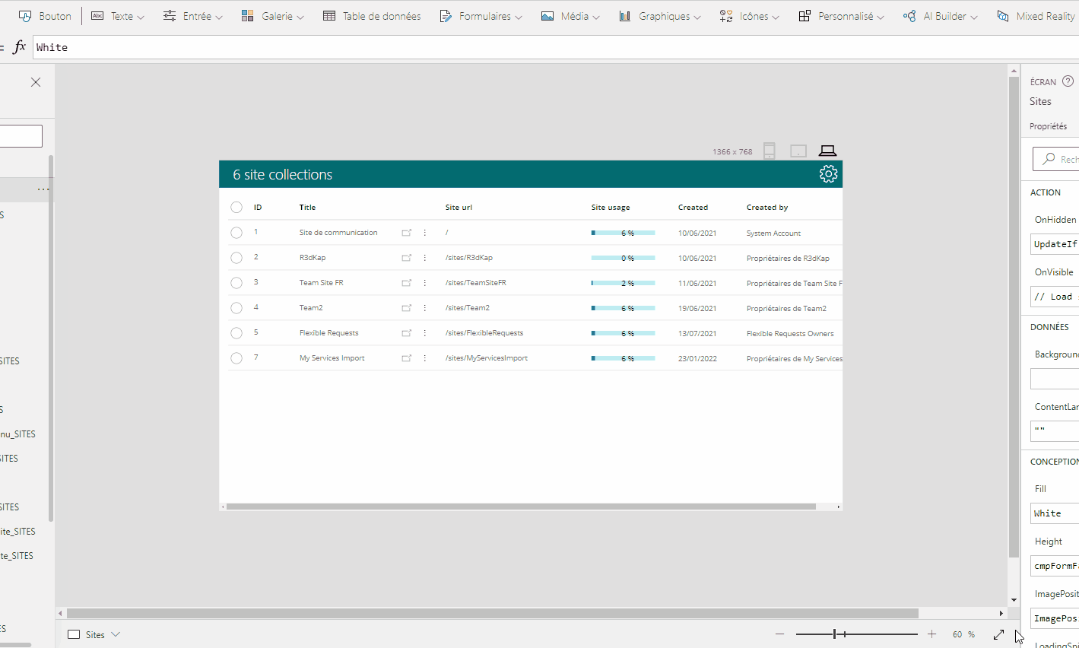Edit the Height property field

click(x=1055, y=566)
